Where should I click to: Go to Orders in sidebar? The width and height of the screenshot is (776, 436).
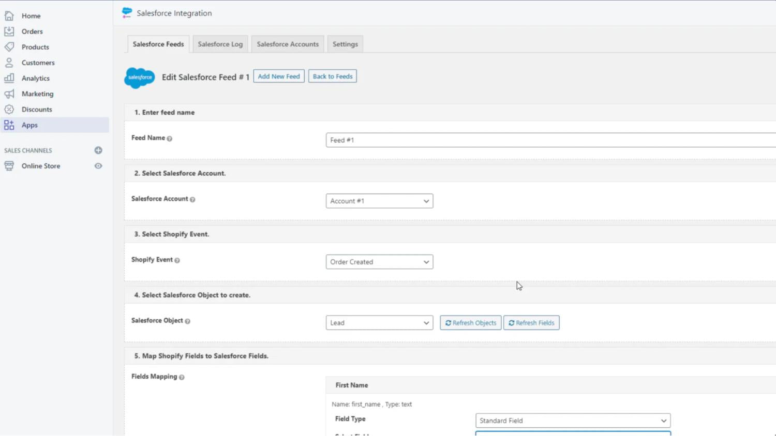[32, 32]
